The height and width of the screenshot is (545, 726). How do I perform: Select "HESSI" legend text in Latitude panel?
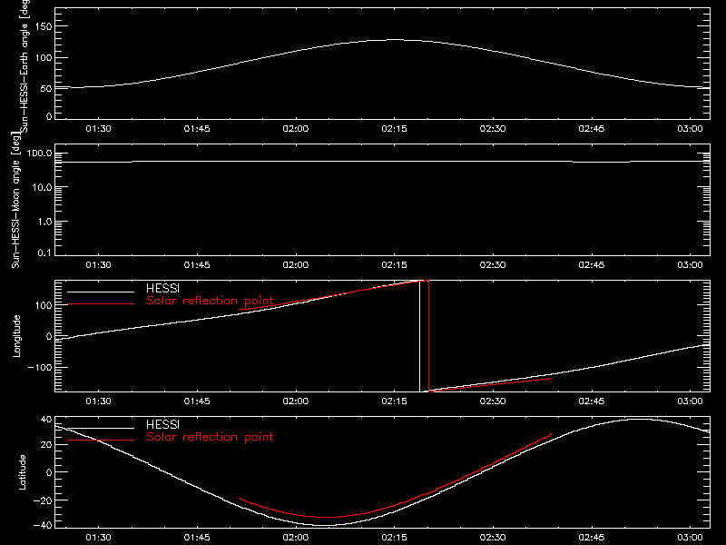coord(162,424)
